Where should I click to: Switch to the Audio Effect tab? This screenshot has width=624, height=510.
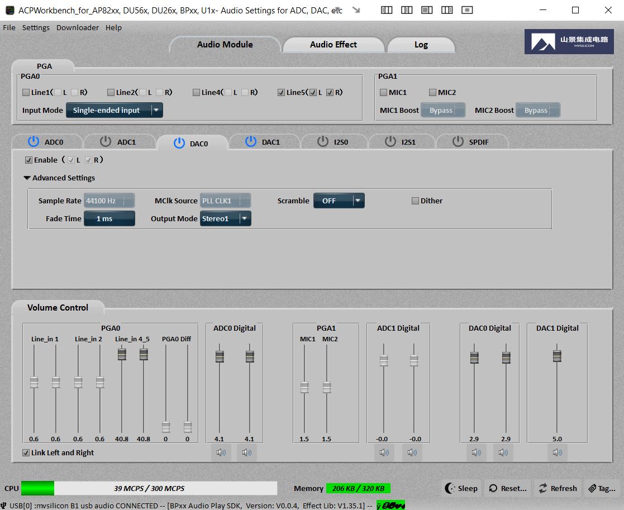[333, 45]
